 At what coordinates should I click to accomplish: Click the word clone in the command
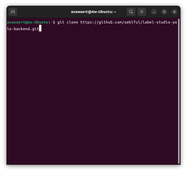point(72,22)
